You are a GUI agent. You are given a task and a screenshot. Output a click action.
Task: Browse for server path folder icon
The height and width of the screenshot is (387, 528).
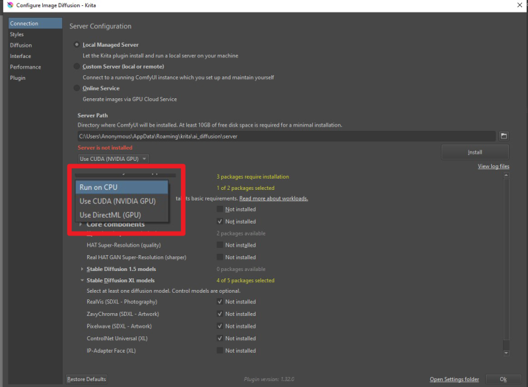pyautogui.click(x=504, y=136)
